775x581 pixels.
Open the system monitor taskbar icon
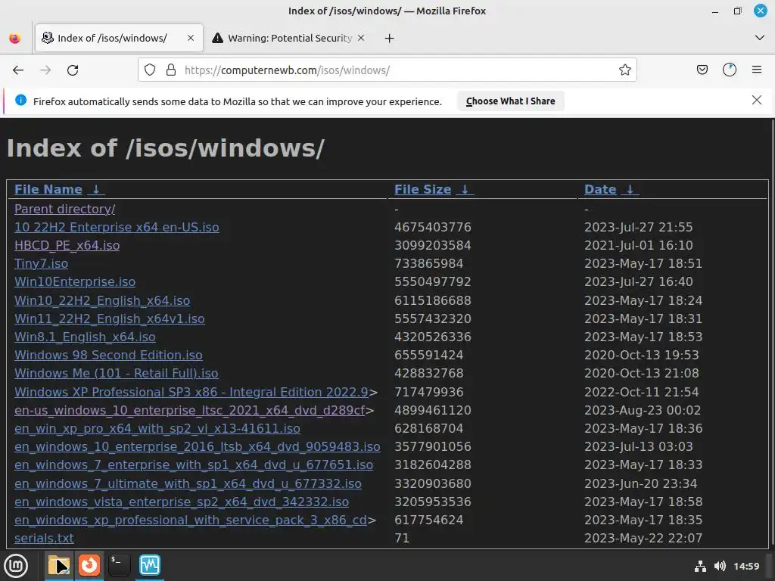tap(150, 565)
